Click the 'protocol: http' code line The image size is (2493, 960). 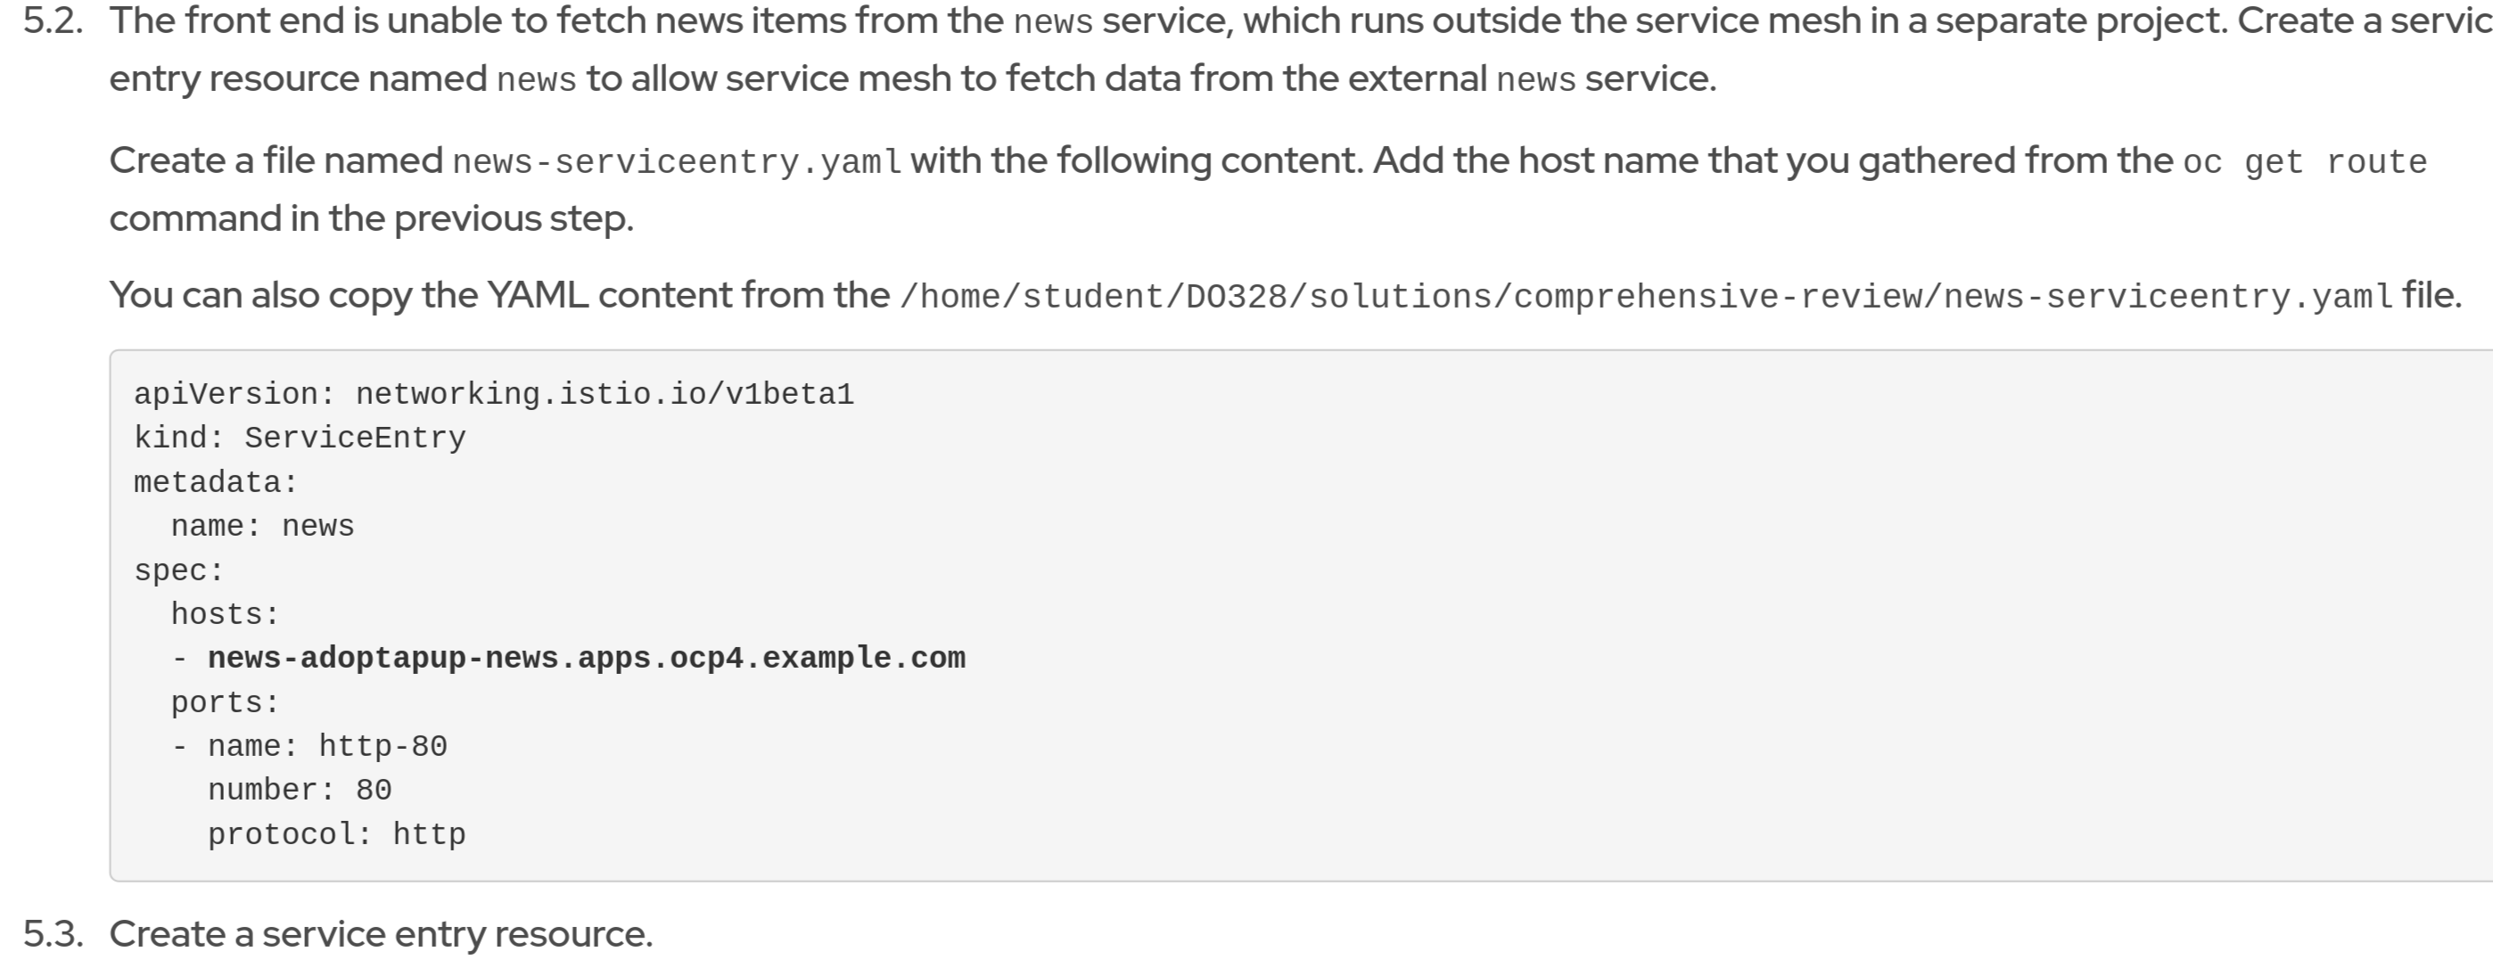pyautogui.click(x=337, y=834)
